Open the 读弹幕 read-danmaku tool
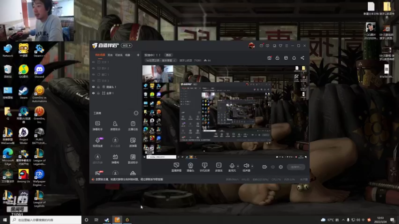This screenshot has width=399, height=224. tap(133, 142)
